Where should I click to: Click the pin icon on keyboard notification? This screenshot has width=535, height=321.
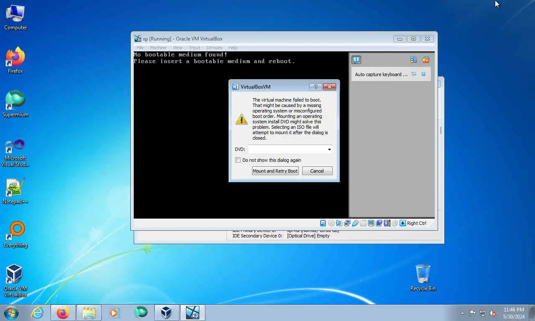(x=414, y=74)
